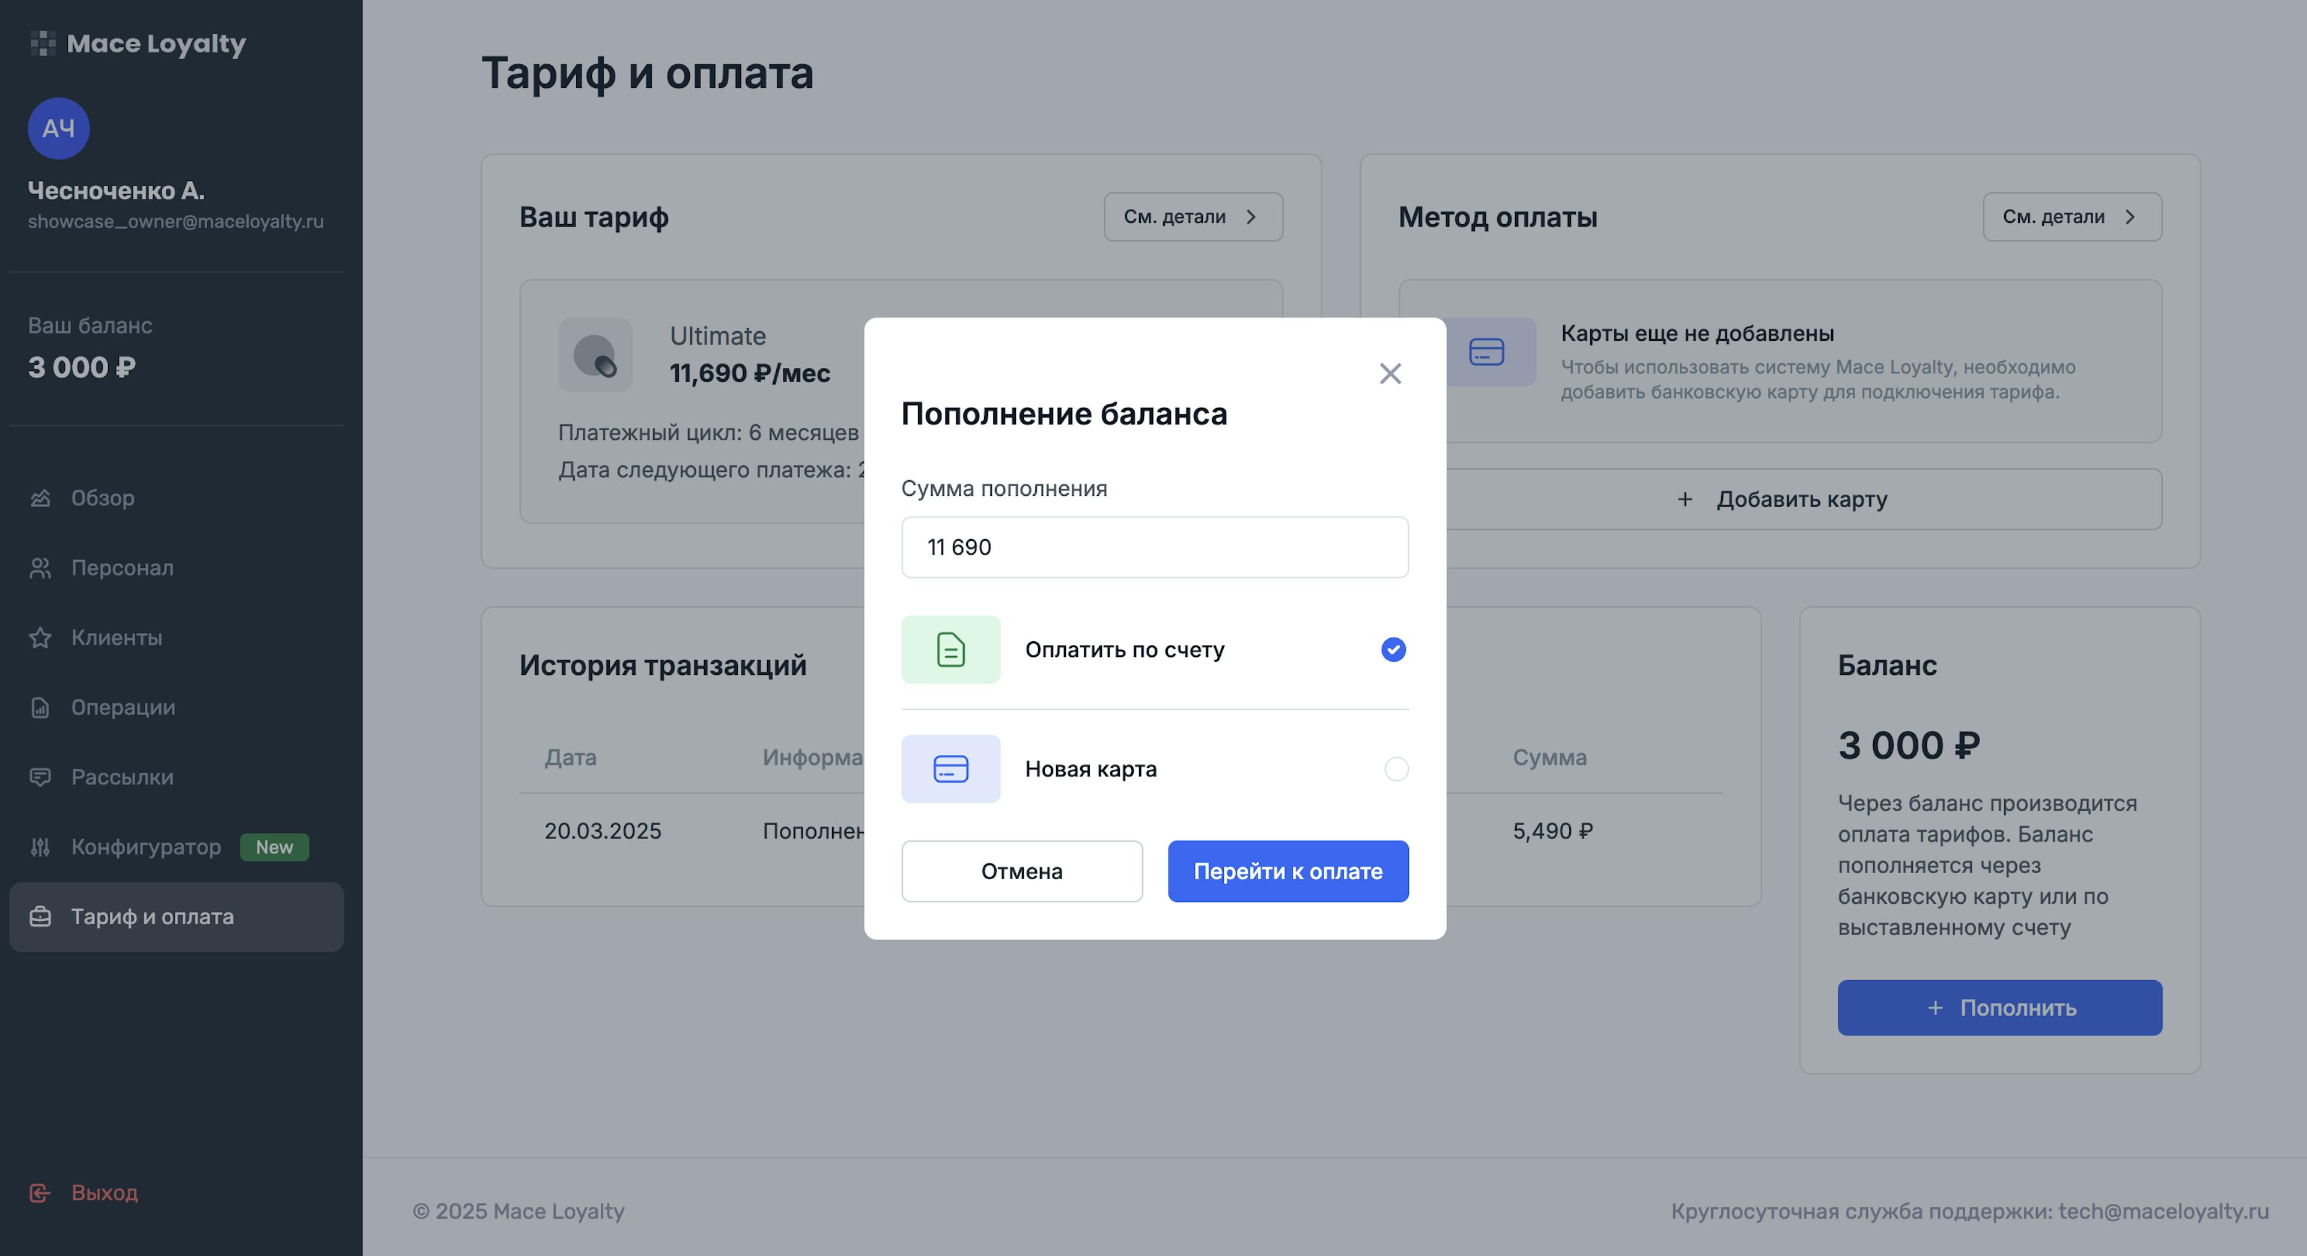Click the blue card icon in dialog
The height and width of the screenshot is (1256, 2307).
950,770
